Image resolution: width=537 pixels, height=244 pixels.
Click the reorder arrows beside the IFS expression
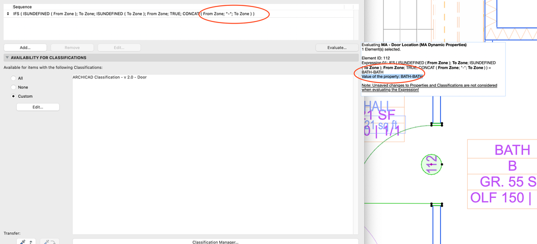click(8, 13)
